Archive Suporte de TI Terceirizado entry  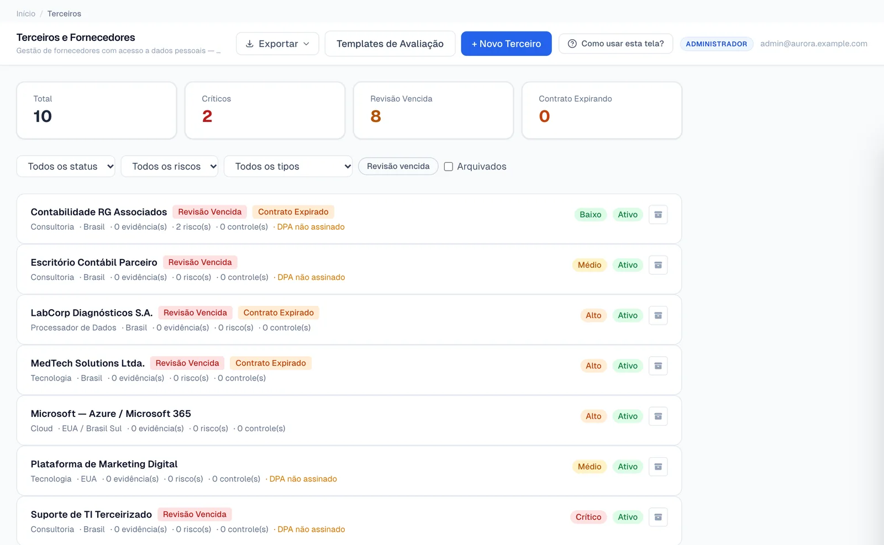pos(658,517)
